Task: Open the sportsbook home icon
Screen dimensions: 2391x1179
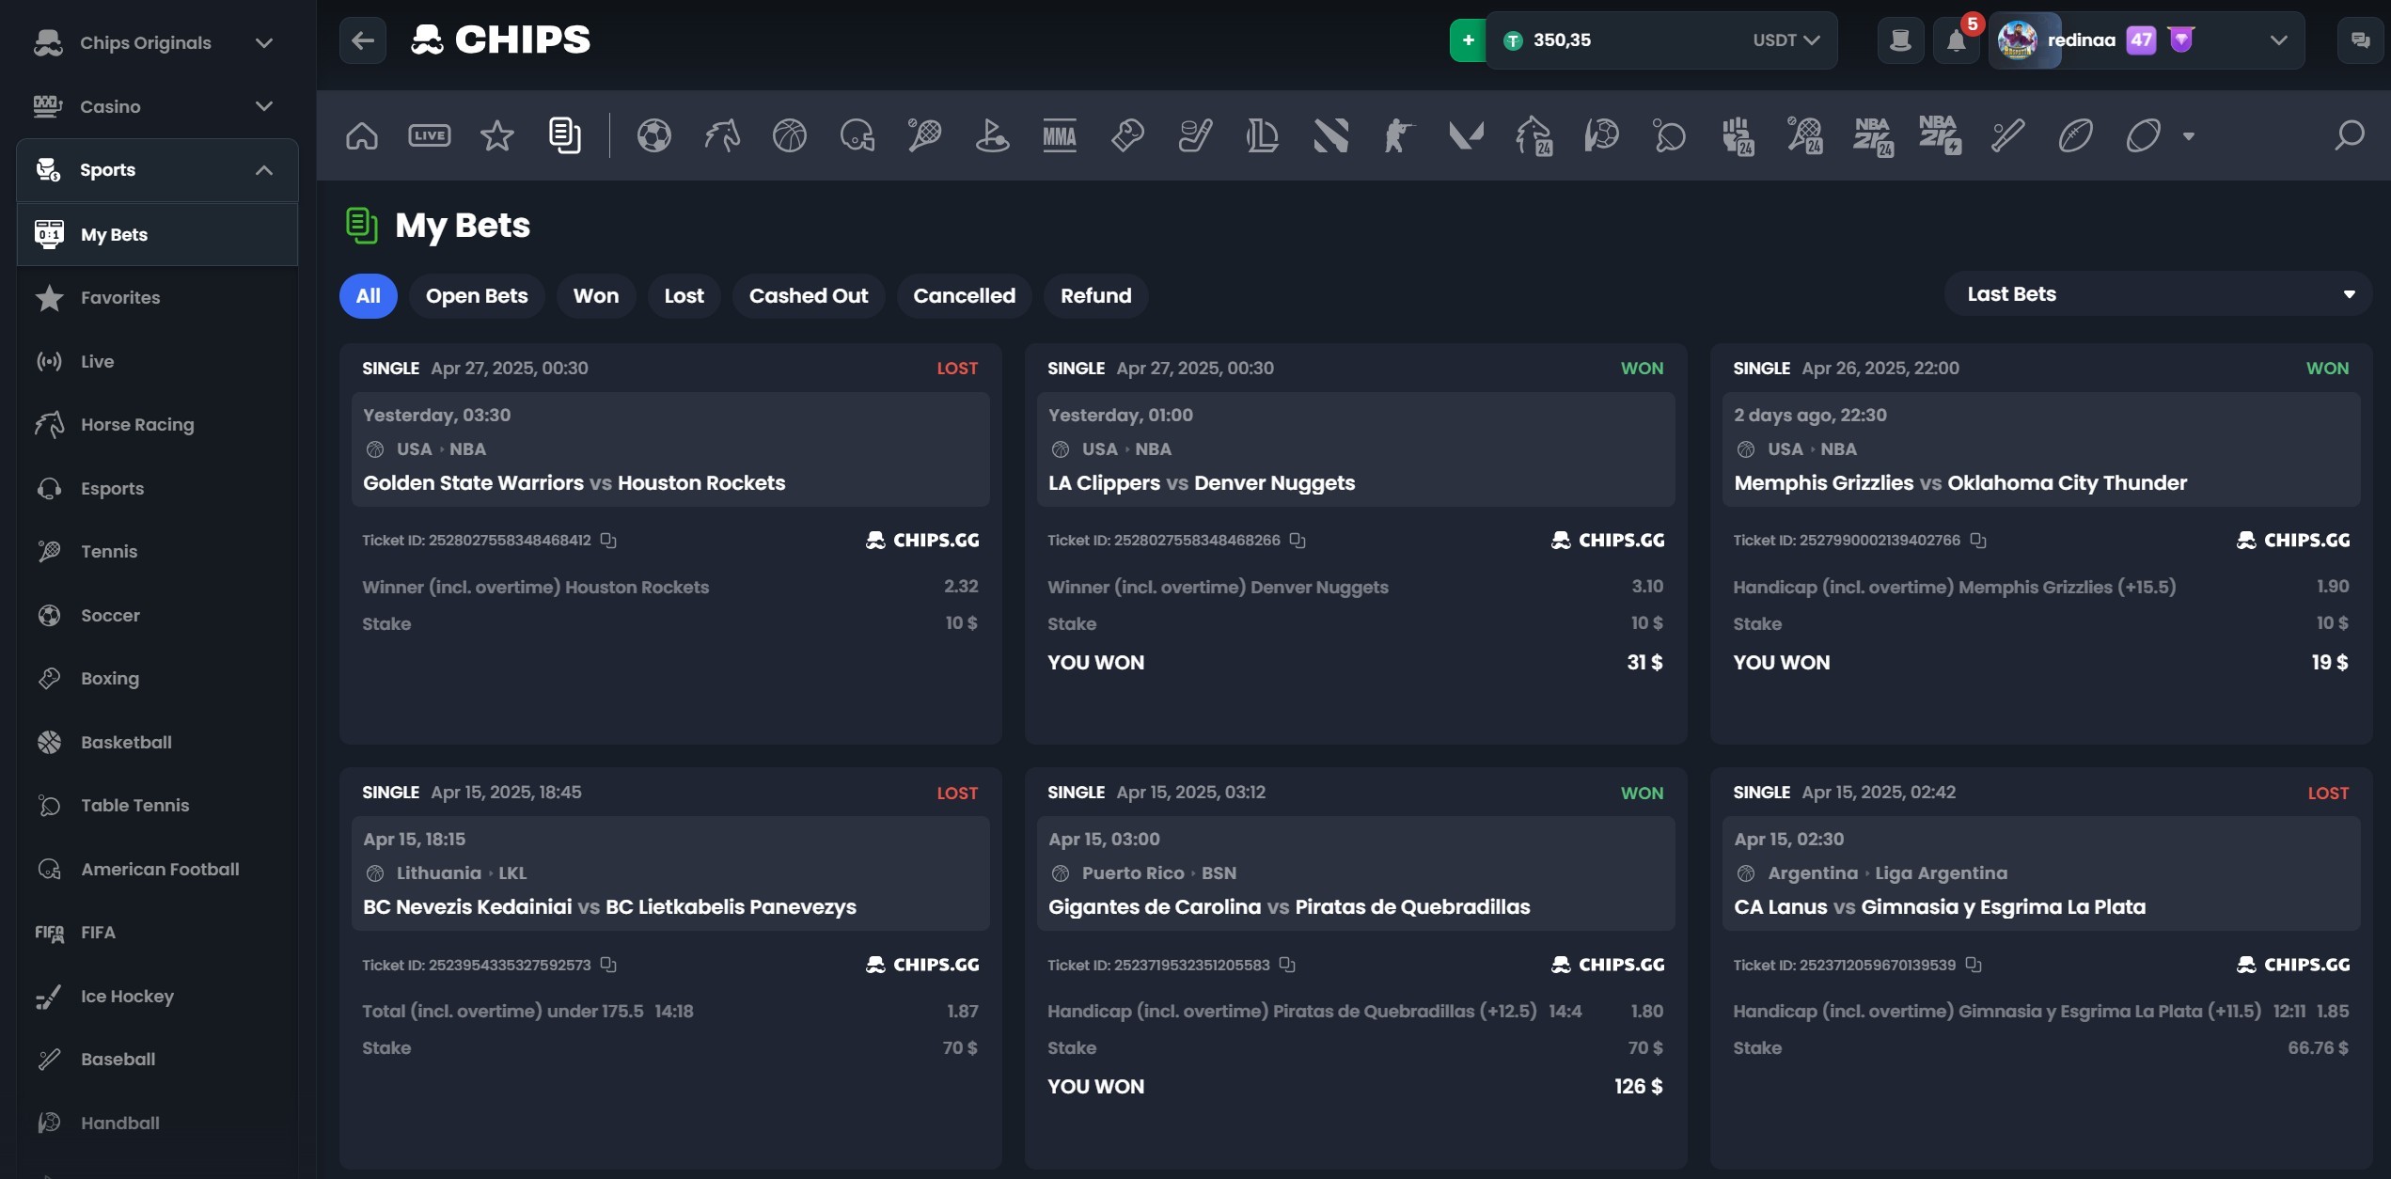Action: point(362,135)
